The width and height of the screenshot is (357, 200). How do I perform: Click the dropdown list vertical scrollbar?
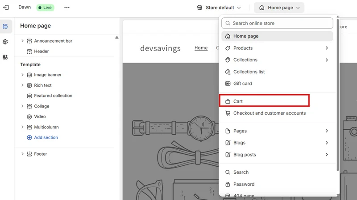[338, 95]
